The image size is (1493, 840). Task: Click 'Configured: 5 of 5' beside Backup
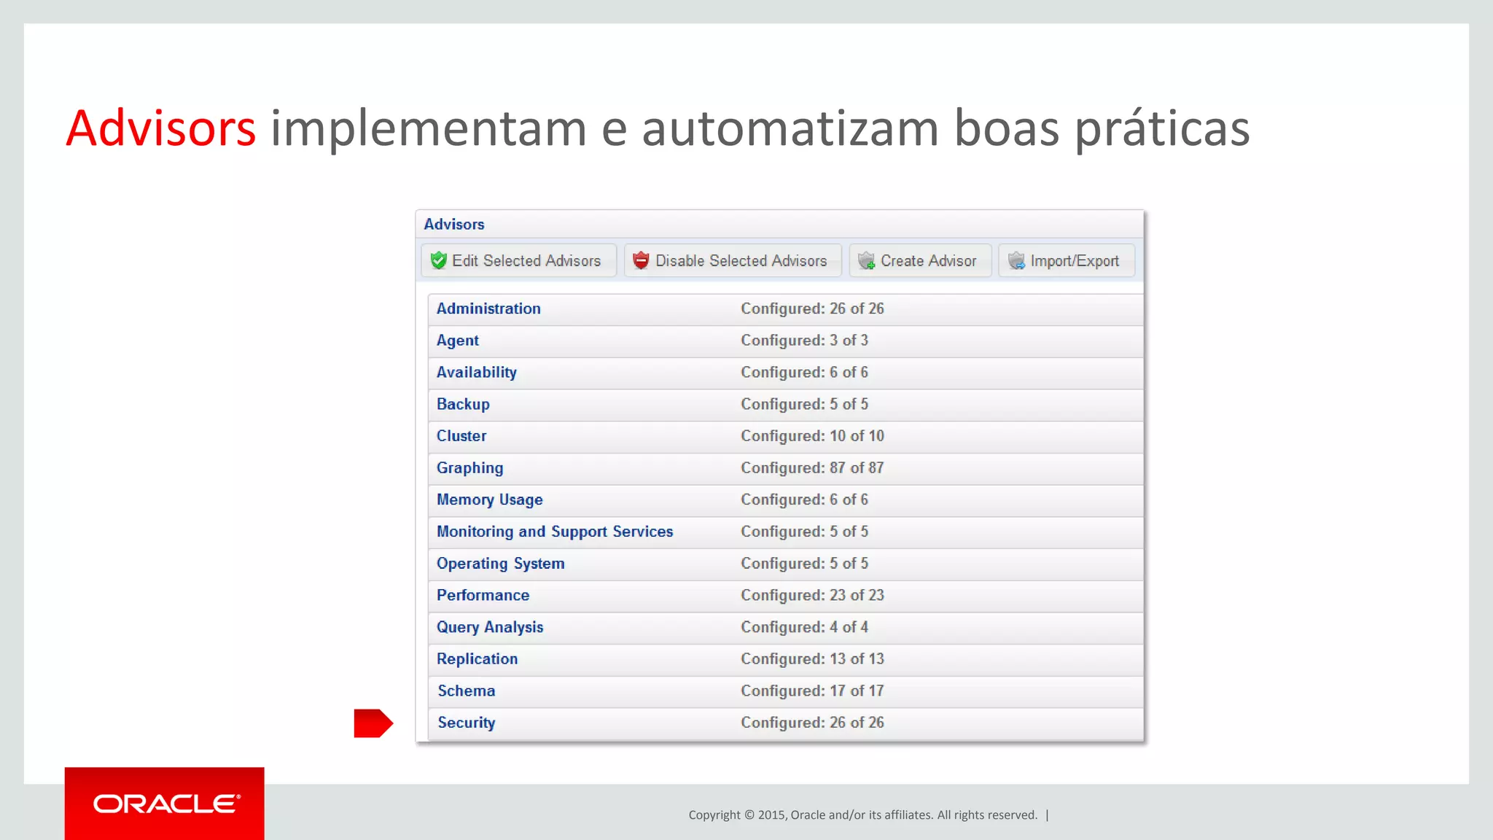pyautogui.click(x=804, y=404)
